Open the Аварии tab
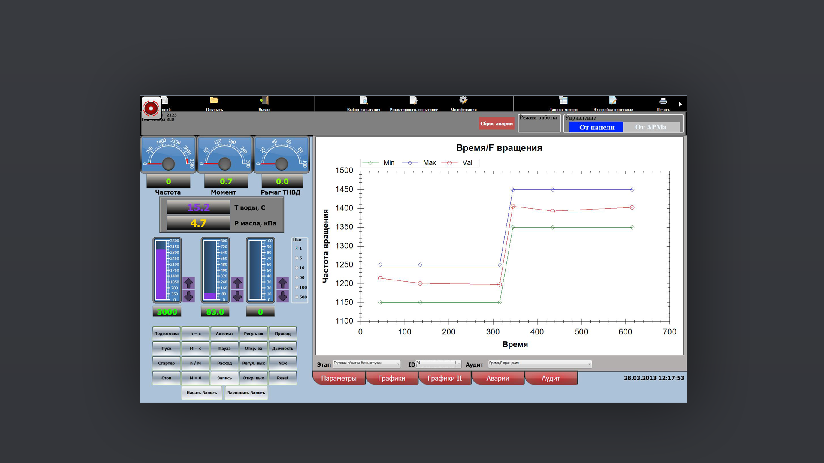The image size is (824, 463). (x=497, y=378)
